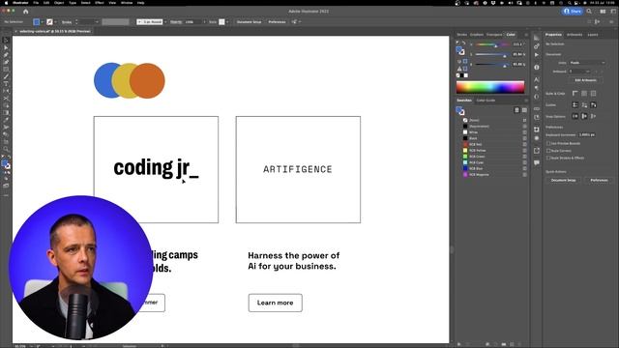Click Document Setup in the control bar
The image size is (619, 348).
(250, 22)
